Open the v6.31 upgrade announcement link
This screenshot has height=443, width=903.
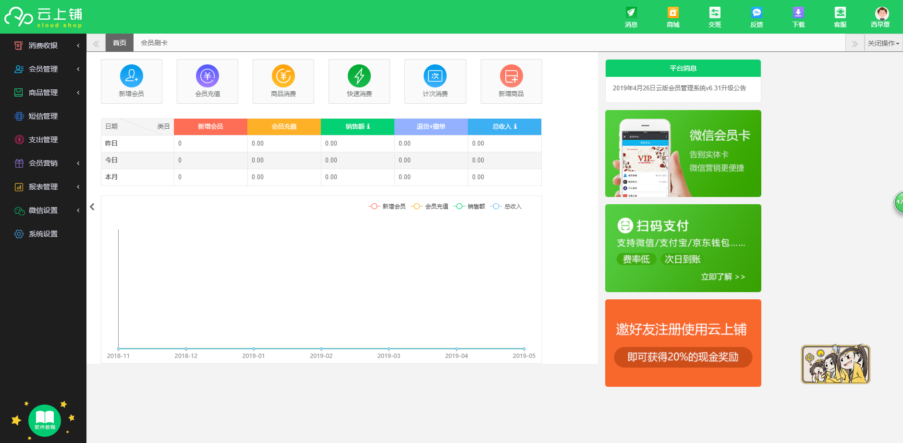point(679,88)
